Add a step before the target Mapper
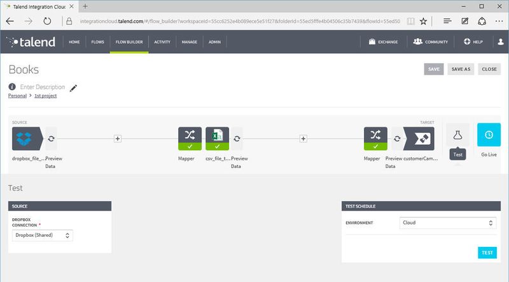Screen dimensions: 509x282 point(303,139)
